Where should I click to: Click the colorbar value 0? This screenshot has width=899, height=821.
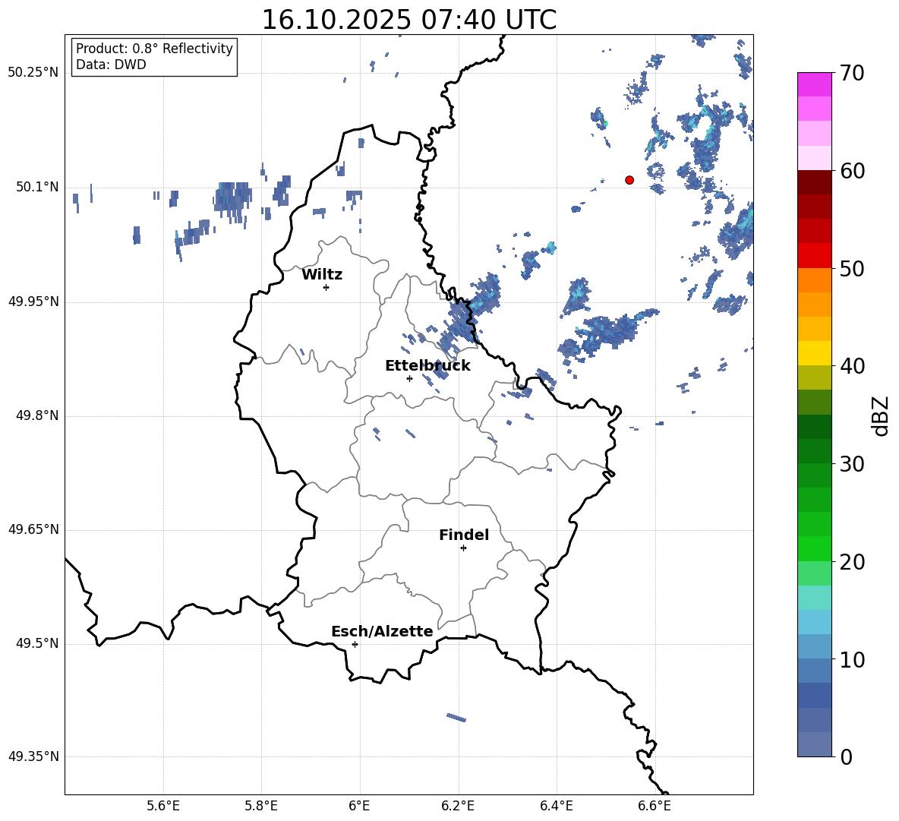(847, 756)
